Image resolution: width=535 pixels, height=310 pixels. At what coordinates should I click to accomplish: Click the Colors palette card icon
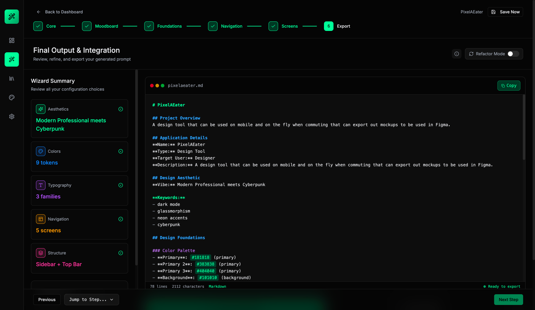point(41,151)
